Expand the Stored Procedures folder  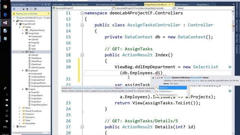pos(19,111)
